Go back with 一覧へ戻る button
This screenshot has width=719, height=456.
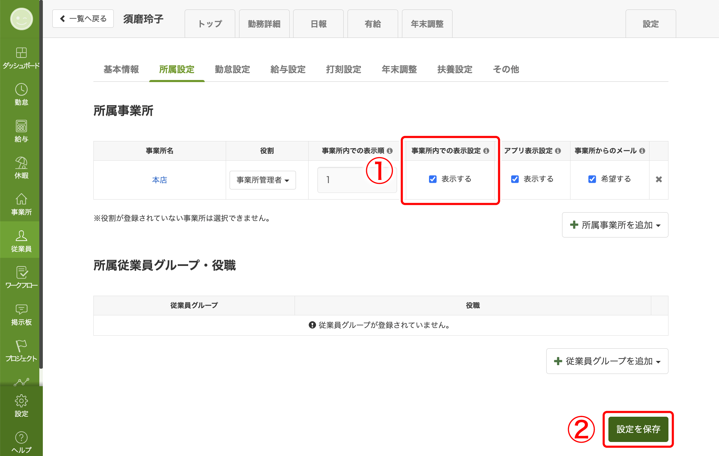[x=83, y=19]
